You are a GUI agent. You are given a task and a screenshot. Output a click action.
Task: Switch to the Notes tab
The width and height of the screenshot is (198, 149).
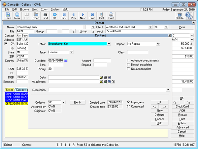click(x=10, y=89)
